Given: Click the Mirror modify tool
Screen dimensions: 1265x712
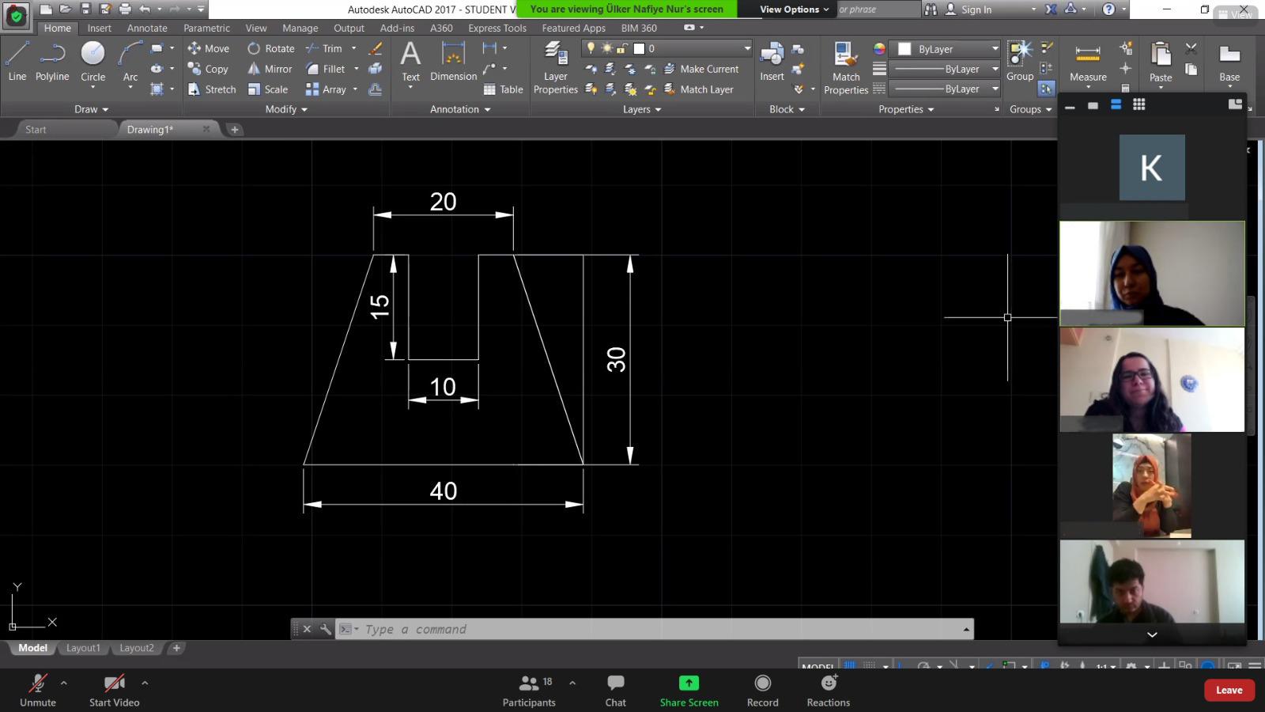Looking at the screenshot, I should click(x=270, y=69).
